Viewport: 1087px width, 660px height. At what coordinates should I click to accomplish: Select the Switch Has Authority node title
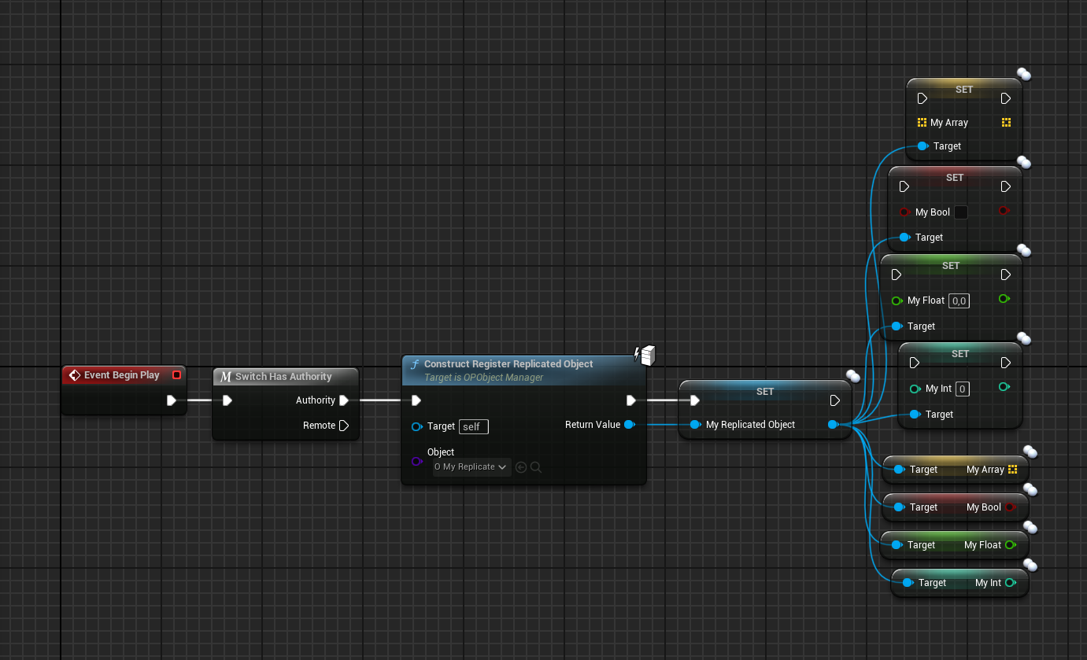(x=283, y=377)
